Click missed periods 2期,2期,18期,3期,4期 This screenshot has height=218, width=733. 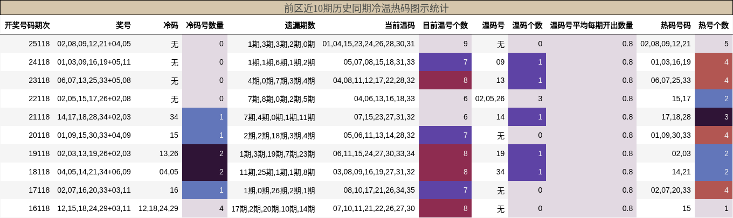[279, 135]
